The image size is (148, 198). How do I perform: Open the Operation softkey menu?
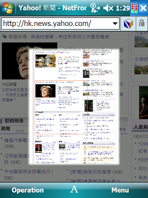(28, 190)
